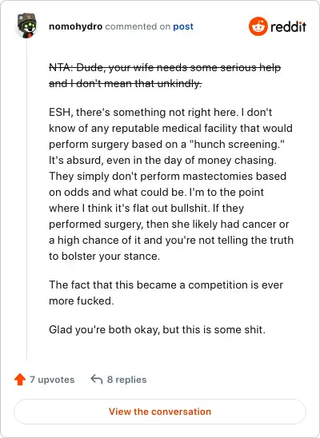Image resolution: width=320 pixels, height=438 pixels.
Task: Open the nomohydro username profile link
Action: tap(75, 26)
